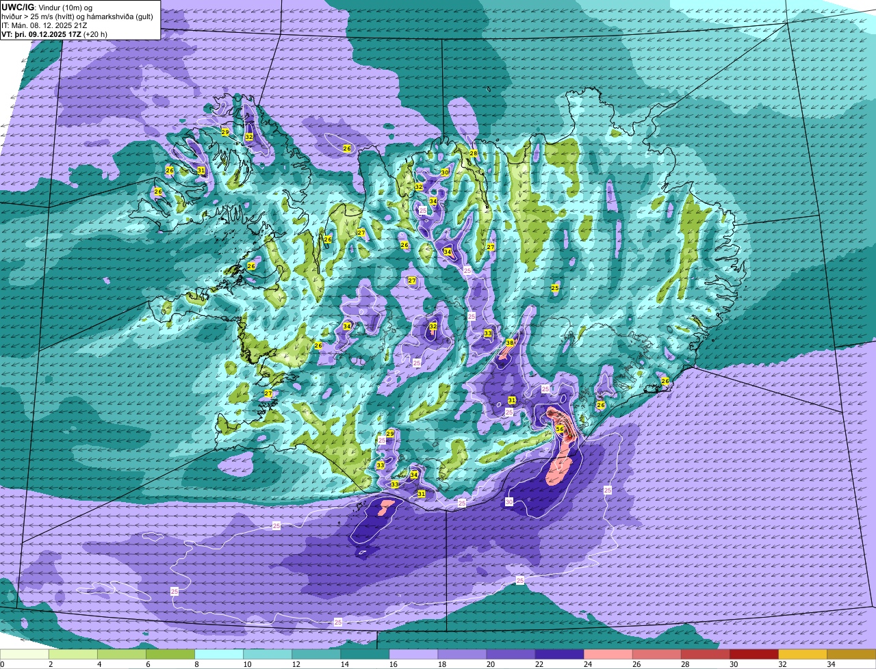Click the white '30' gust contour label

coord(509,501)
